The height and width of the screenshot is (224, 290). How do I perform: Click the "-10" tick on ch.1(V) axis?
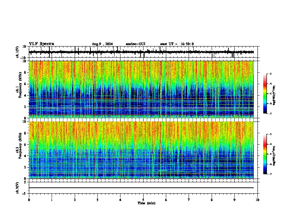click(x=24, y=58)
